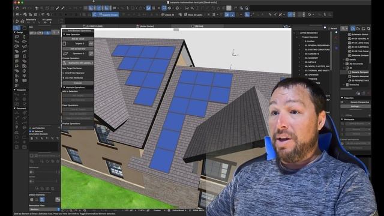This screenshot has width=384, height=216.
Task: Select the Column tool
Action: tap(24, 37)
